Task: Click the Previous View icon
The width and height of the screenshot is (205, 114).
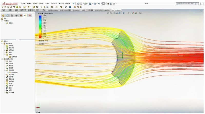Action: (114, 13)
